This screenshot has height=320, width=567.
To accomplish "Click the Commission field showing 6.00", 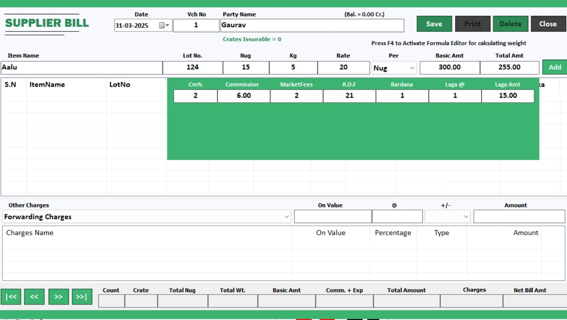I will (x=244, y=96).
